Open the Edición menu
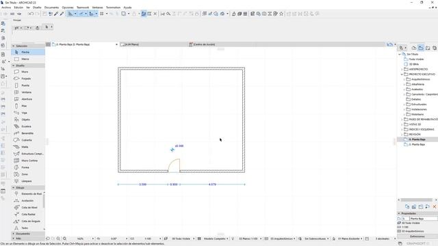Image resolution: width=438 pixels, height=246 pixels. 18,8
